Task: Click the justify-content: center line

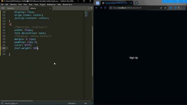Action: point(32,18)
